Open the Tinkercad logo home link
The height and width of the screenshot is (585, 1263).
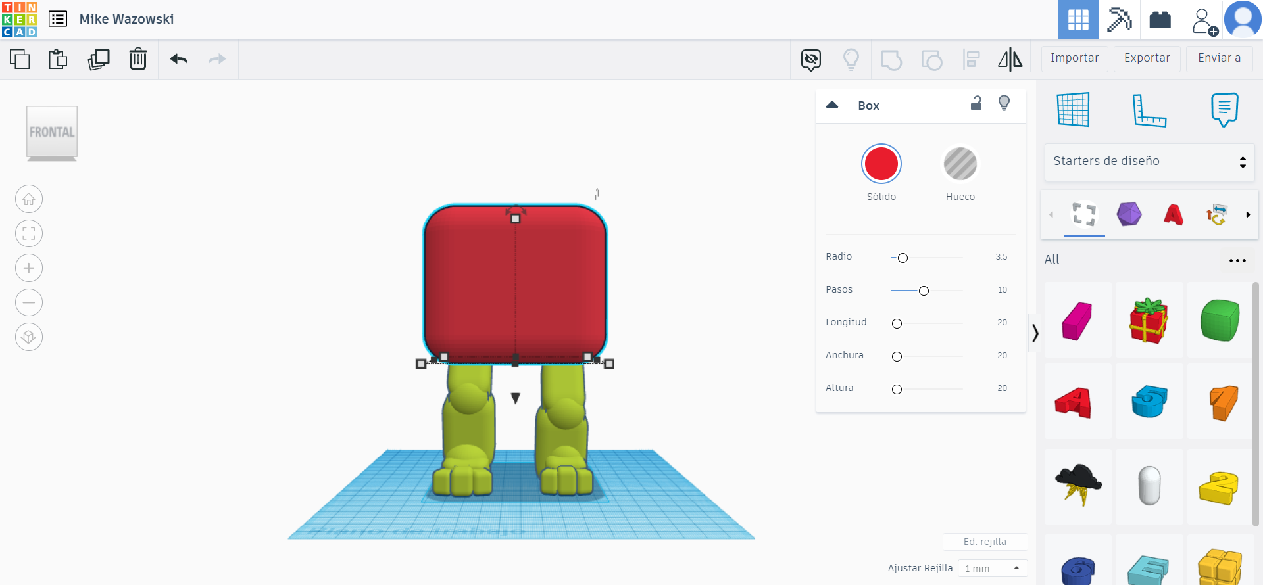[20, 20]
